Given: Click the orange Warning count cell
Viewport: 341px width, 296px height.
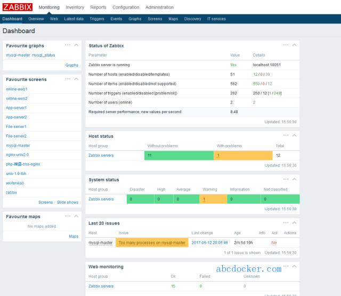Looking at the screenshot, I should [x=213, y=199].
